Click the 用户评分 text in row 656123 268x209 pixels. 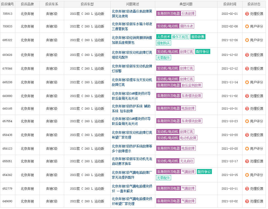(x=256, y=149)
